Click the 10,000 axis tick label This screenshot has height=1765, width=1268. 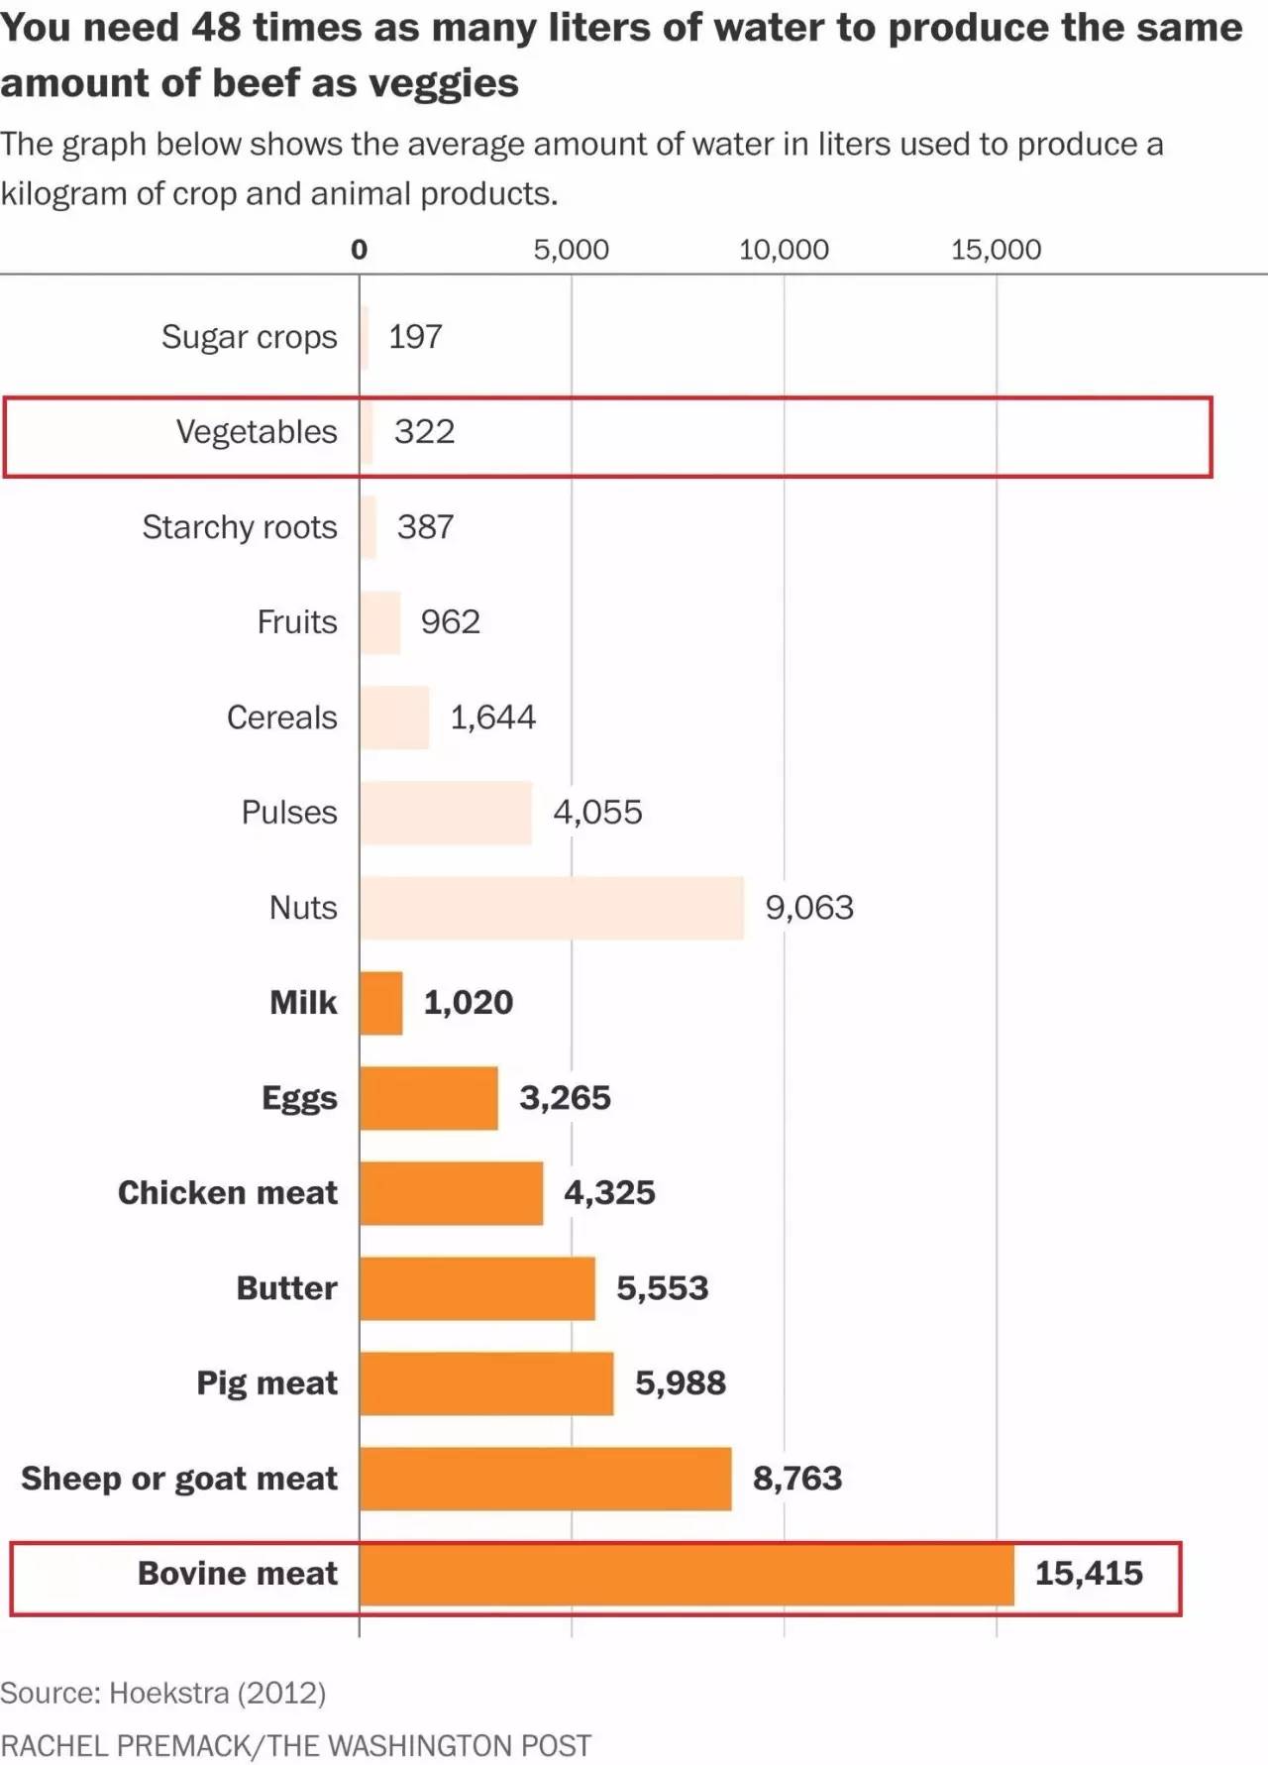(784, 250)
